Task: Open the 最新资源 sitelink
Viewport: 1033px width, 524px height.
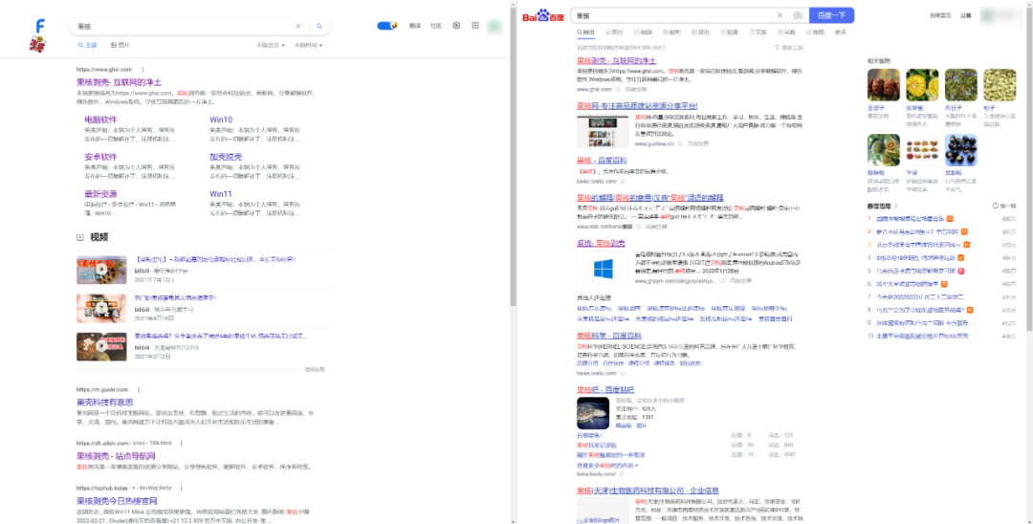Action: pyautogui.click(x=100, y=194)
